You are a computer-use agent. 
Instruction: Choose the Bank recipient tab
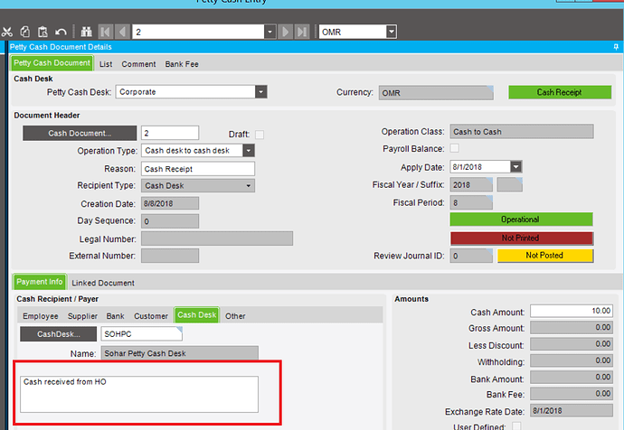pyautogui.click(x=116, y=316)
